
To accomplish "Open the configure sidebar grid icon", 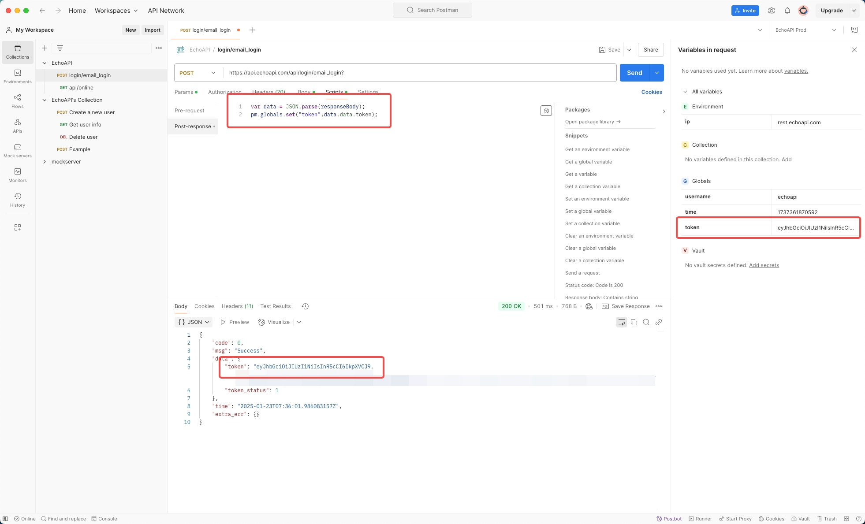I will [18, 227].
